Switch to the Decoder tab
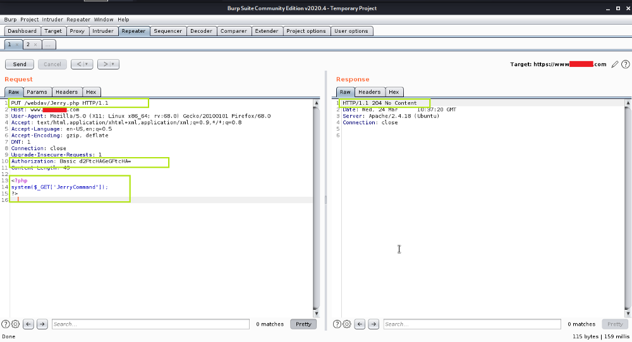The height and width of the screenshot is (342, 632). tap(201, 31)
